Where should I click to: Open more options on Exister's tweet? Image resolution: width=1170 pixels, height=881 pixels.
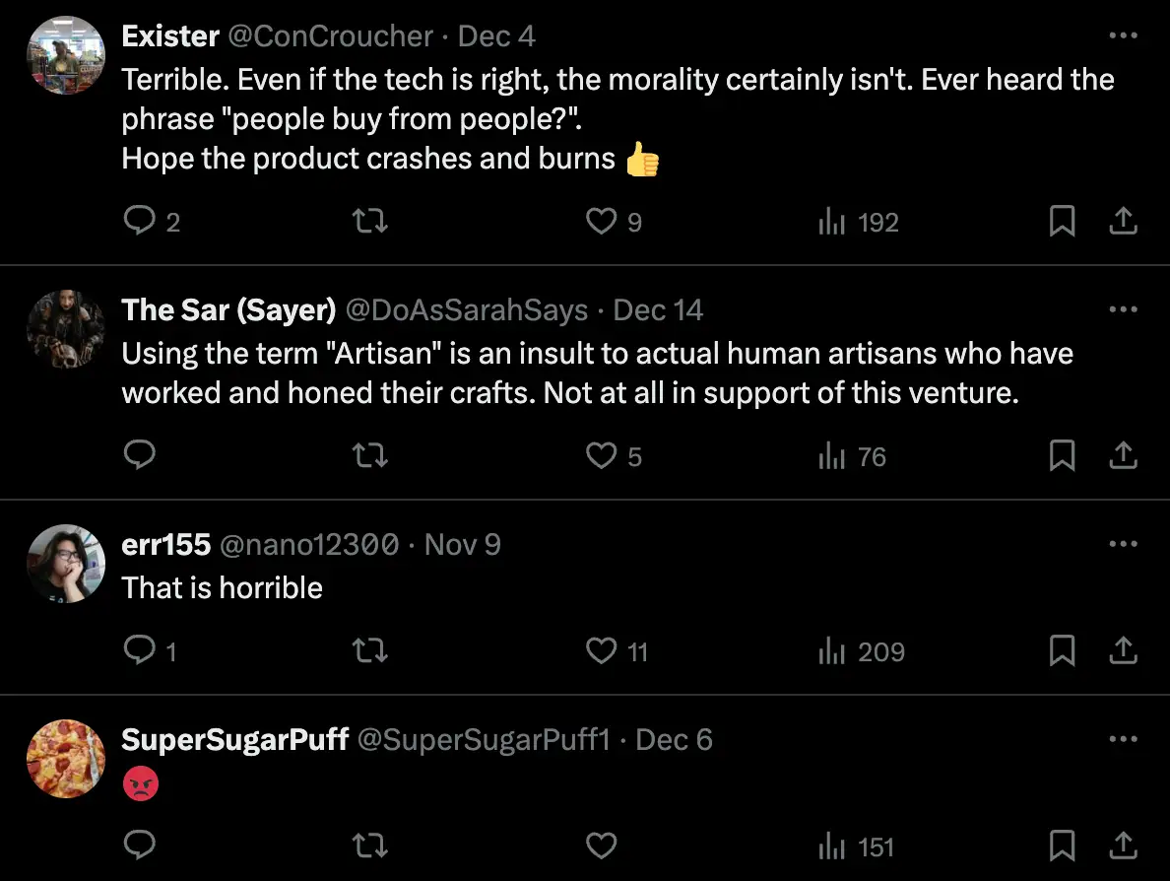point(1123,36)
